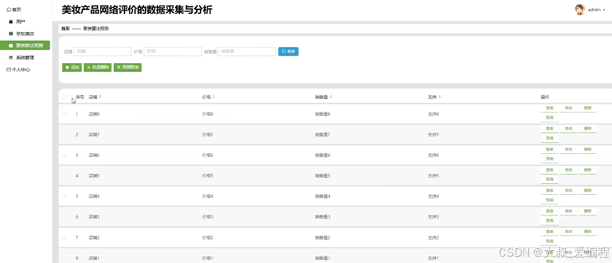Focus the 销售量 search input field

click(246, 52)
